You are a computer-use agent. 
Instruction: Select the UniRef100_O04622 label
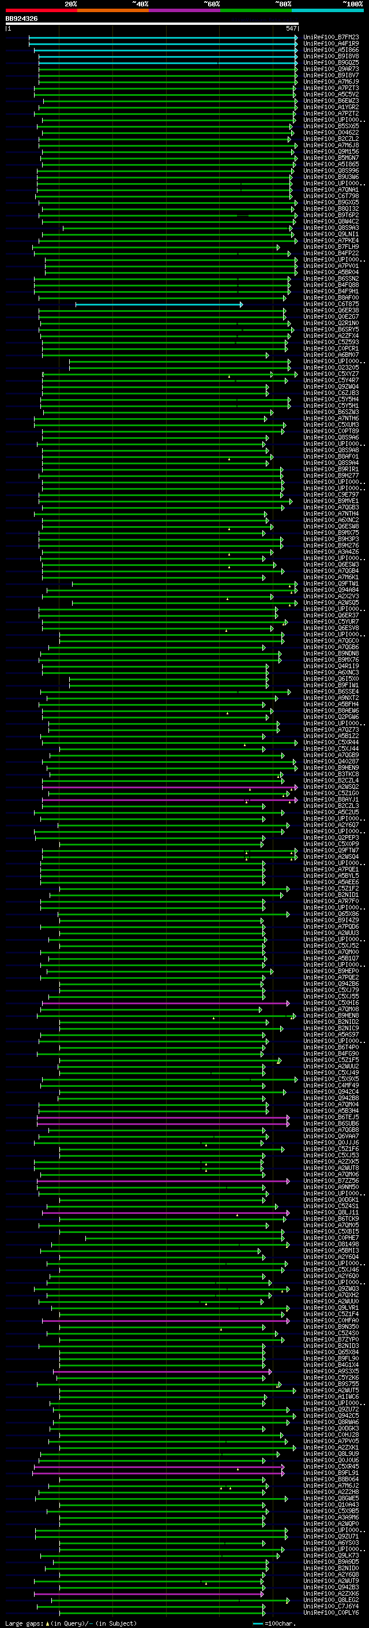pyautogui.click(x=330, y=133)
